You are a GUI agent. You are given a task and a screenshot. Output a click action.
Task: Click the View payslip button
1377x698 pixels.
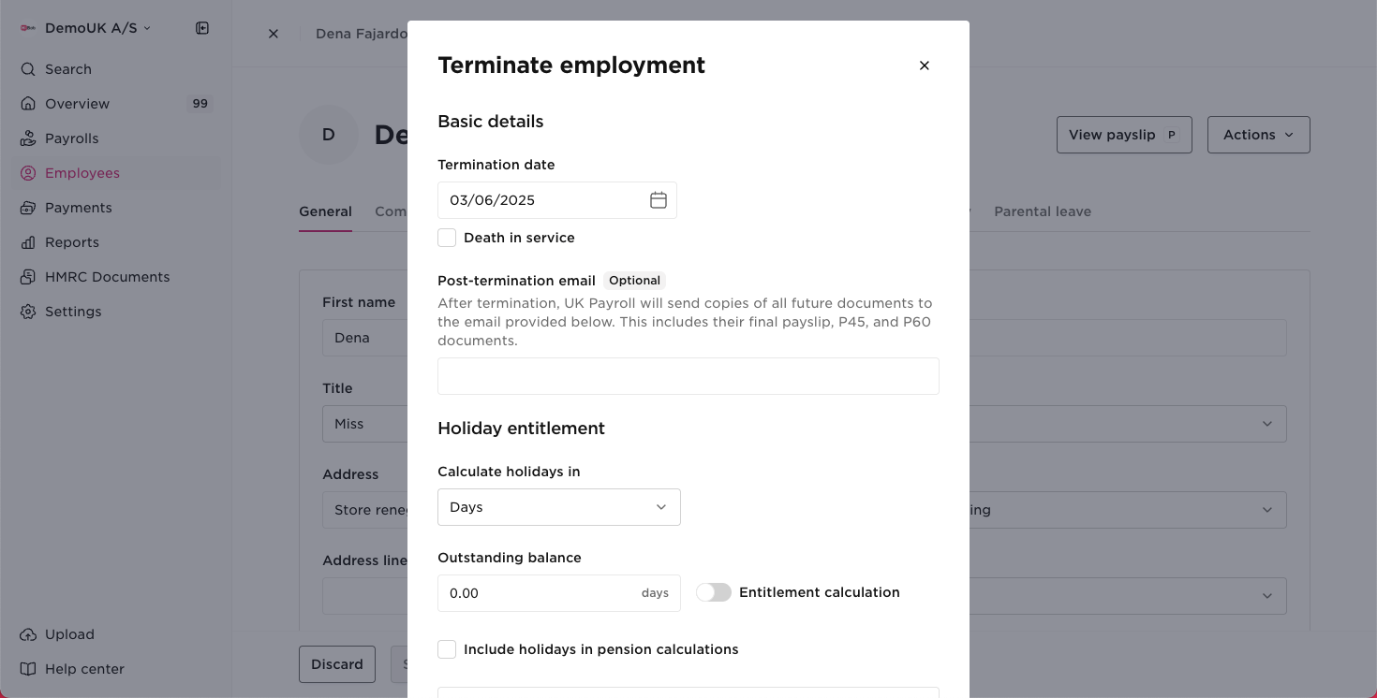1124,134
